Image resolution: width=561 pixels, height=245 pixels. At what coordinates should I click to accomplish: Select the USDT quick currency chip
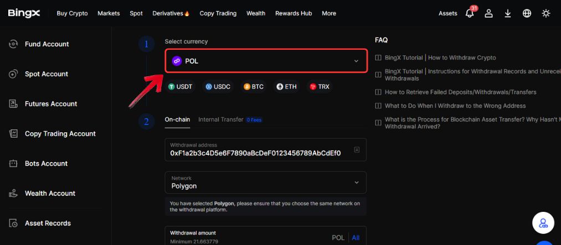tap(181, 87)
